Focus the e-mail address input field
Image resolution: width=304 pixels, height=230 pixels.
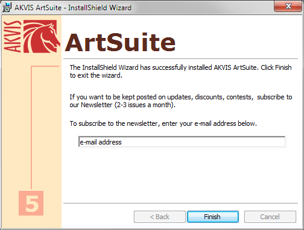182,142
